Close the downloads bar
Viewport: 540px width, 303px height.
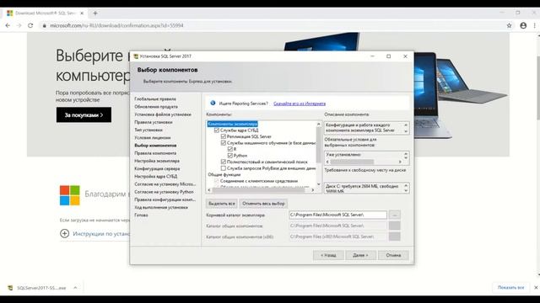[x=536, y=288]
